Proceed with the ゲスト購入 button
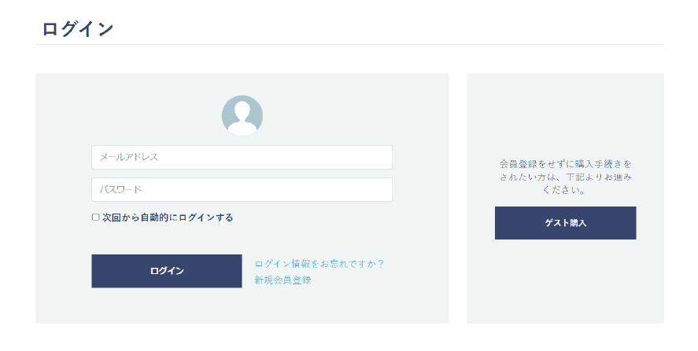Viewport: 698px width, 351px height. (x=565, y=222)
